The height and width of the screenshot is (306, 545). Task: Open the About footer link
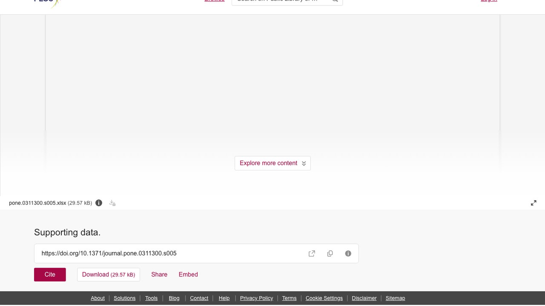tap(98, 298)
